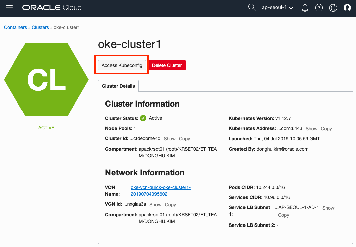Click the Launched Thu, 04 Jul 2019 date
The height and width of the screenshot is (247, 356).
point(274,139)
